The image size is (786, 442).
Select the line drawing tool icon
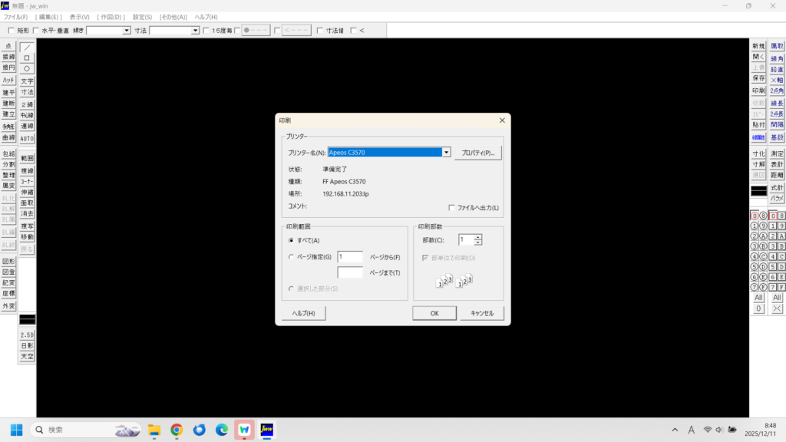click(27, 47)
